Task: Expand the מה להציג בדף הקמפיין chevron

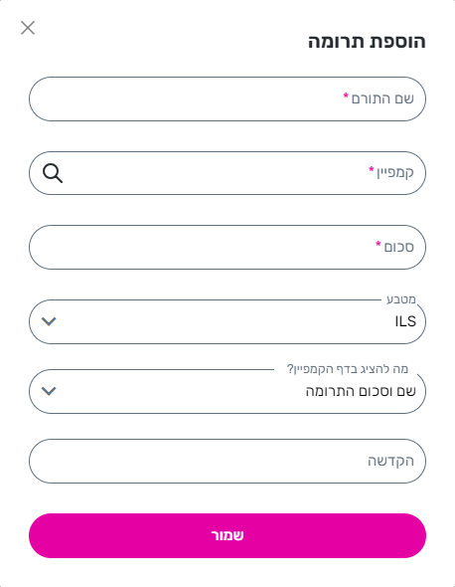Action: pyautogui.click(x=49, y=391)
